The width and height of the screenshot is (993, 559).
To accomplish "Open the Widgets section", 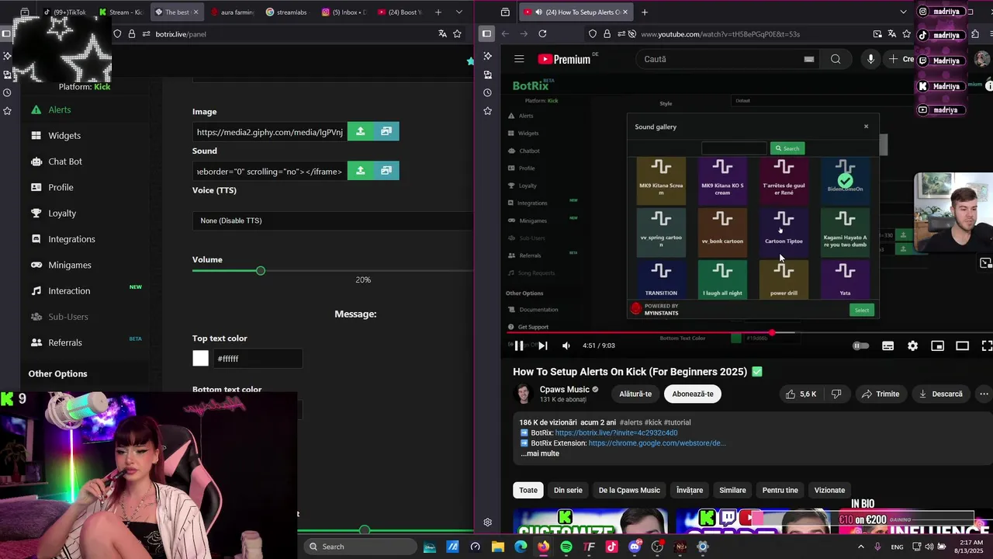I will 64,135.
